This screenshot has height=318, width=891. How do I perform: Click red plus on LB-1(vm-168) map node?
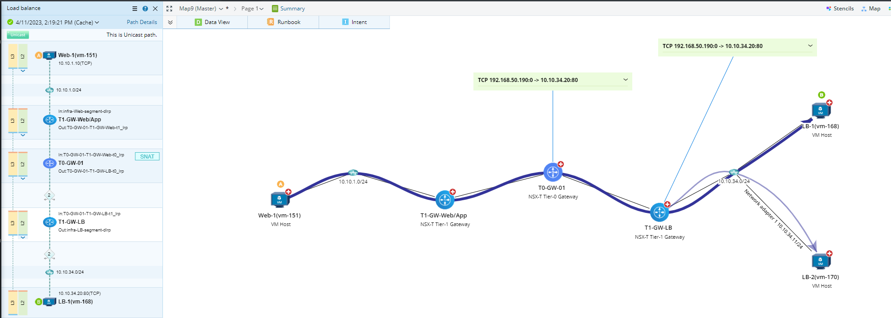click(829, 102)
